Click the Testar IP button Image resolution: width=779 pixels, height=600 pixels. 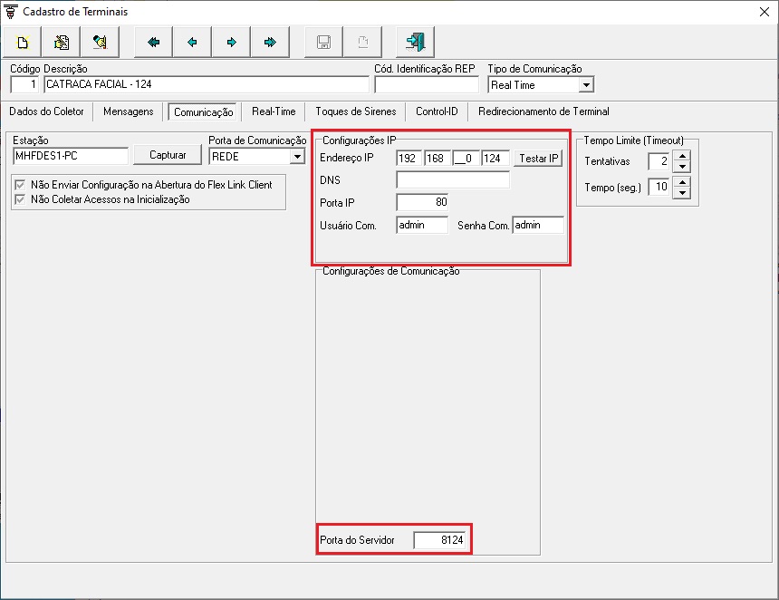click(x=539, y=158)
